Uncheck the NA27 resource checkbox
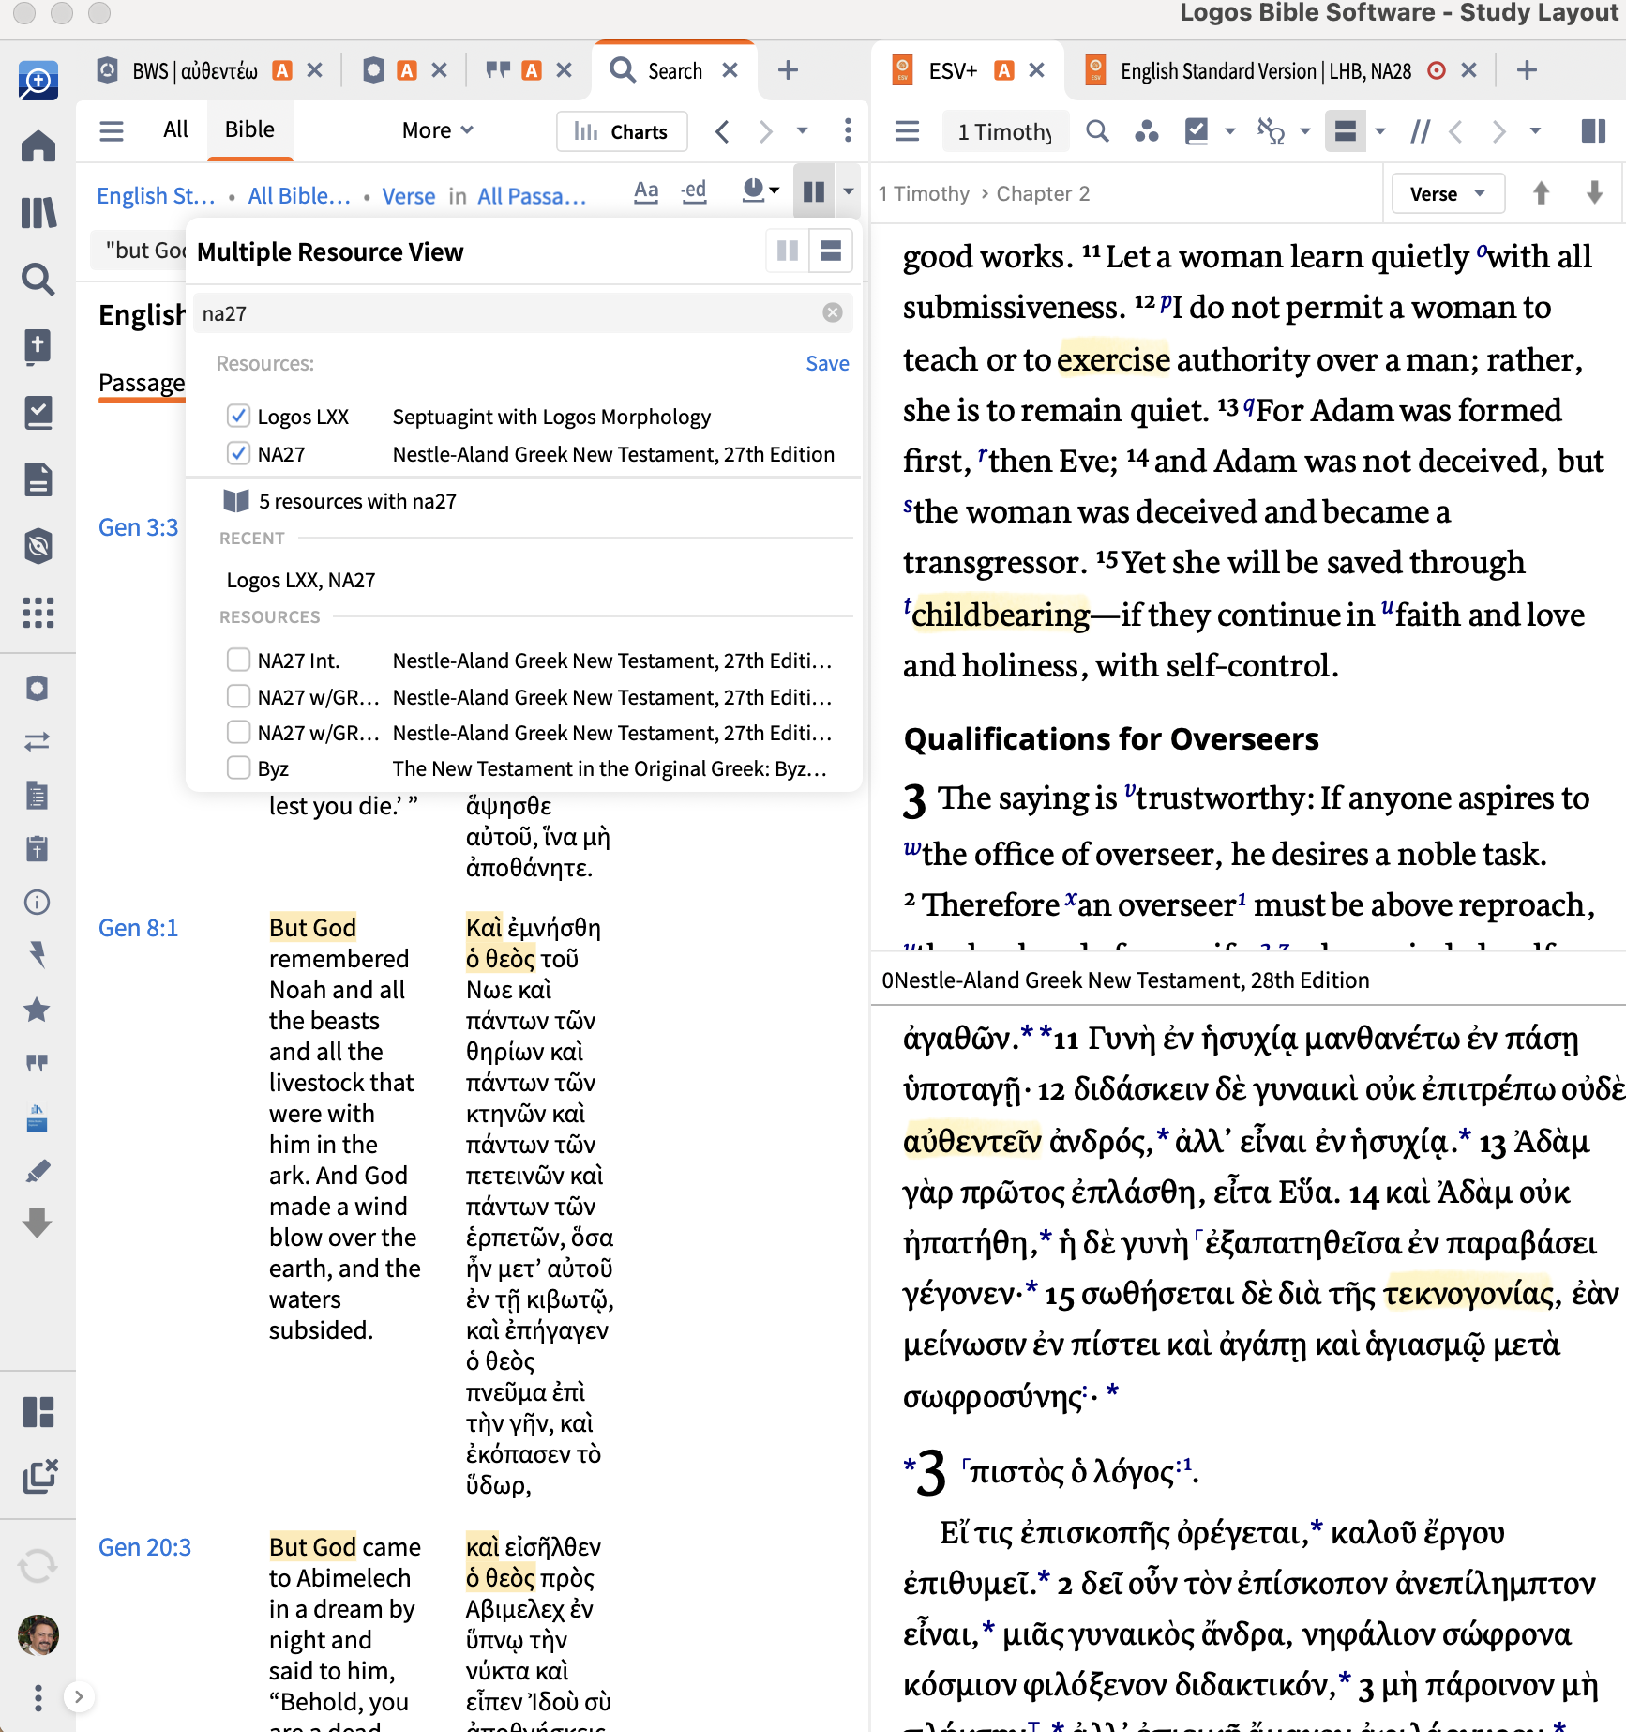1626x1732 pixels. coord(238,454)
